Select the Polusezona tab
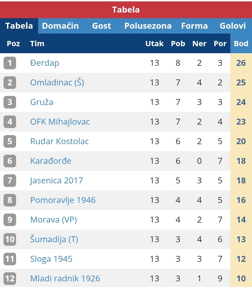Image resolution: width=252 pixels, height=287 pixels. (148, 26)
